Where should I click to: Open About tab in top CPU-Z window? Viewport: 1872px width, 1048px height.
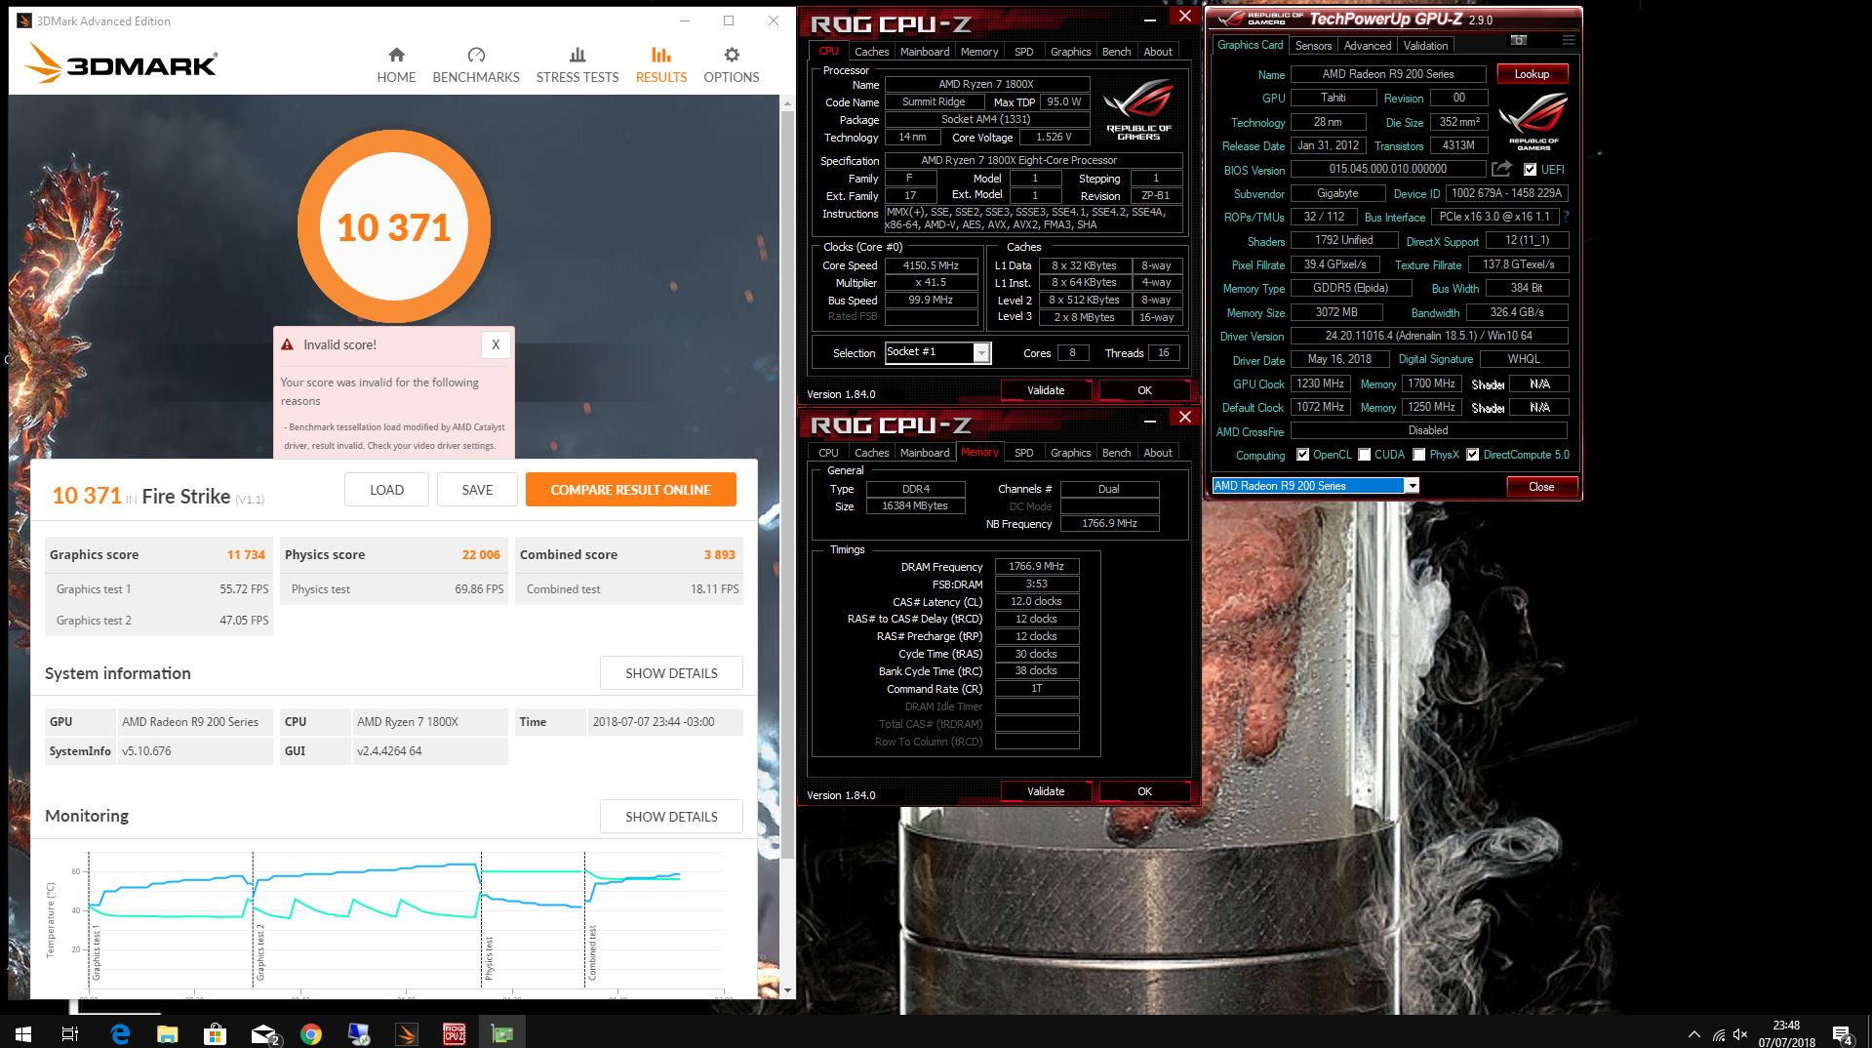pos(1158,52)
